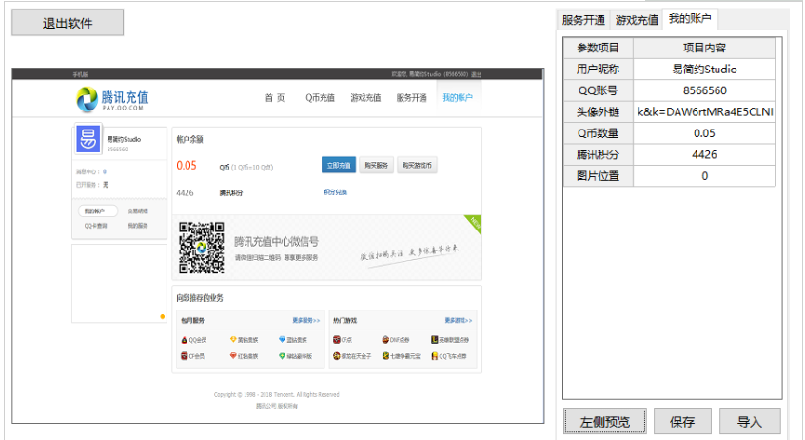This screenshot has width=805, height=440.
Task: Open the 更多服务>> link
Action: tap(305, 321)
